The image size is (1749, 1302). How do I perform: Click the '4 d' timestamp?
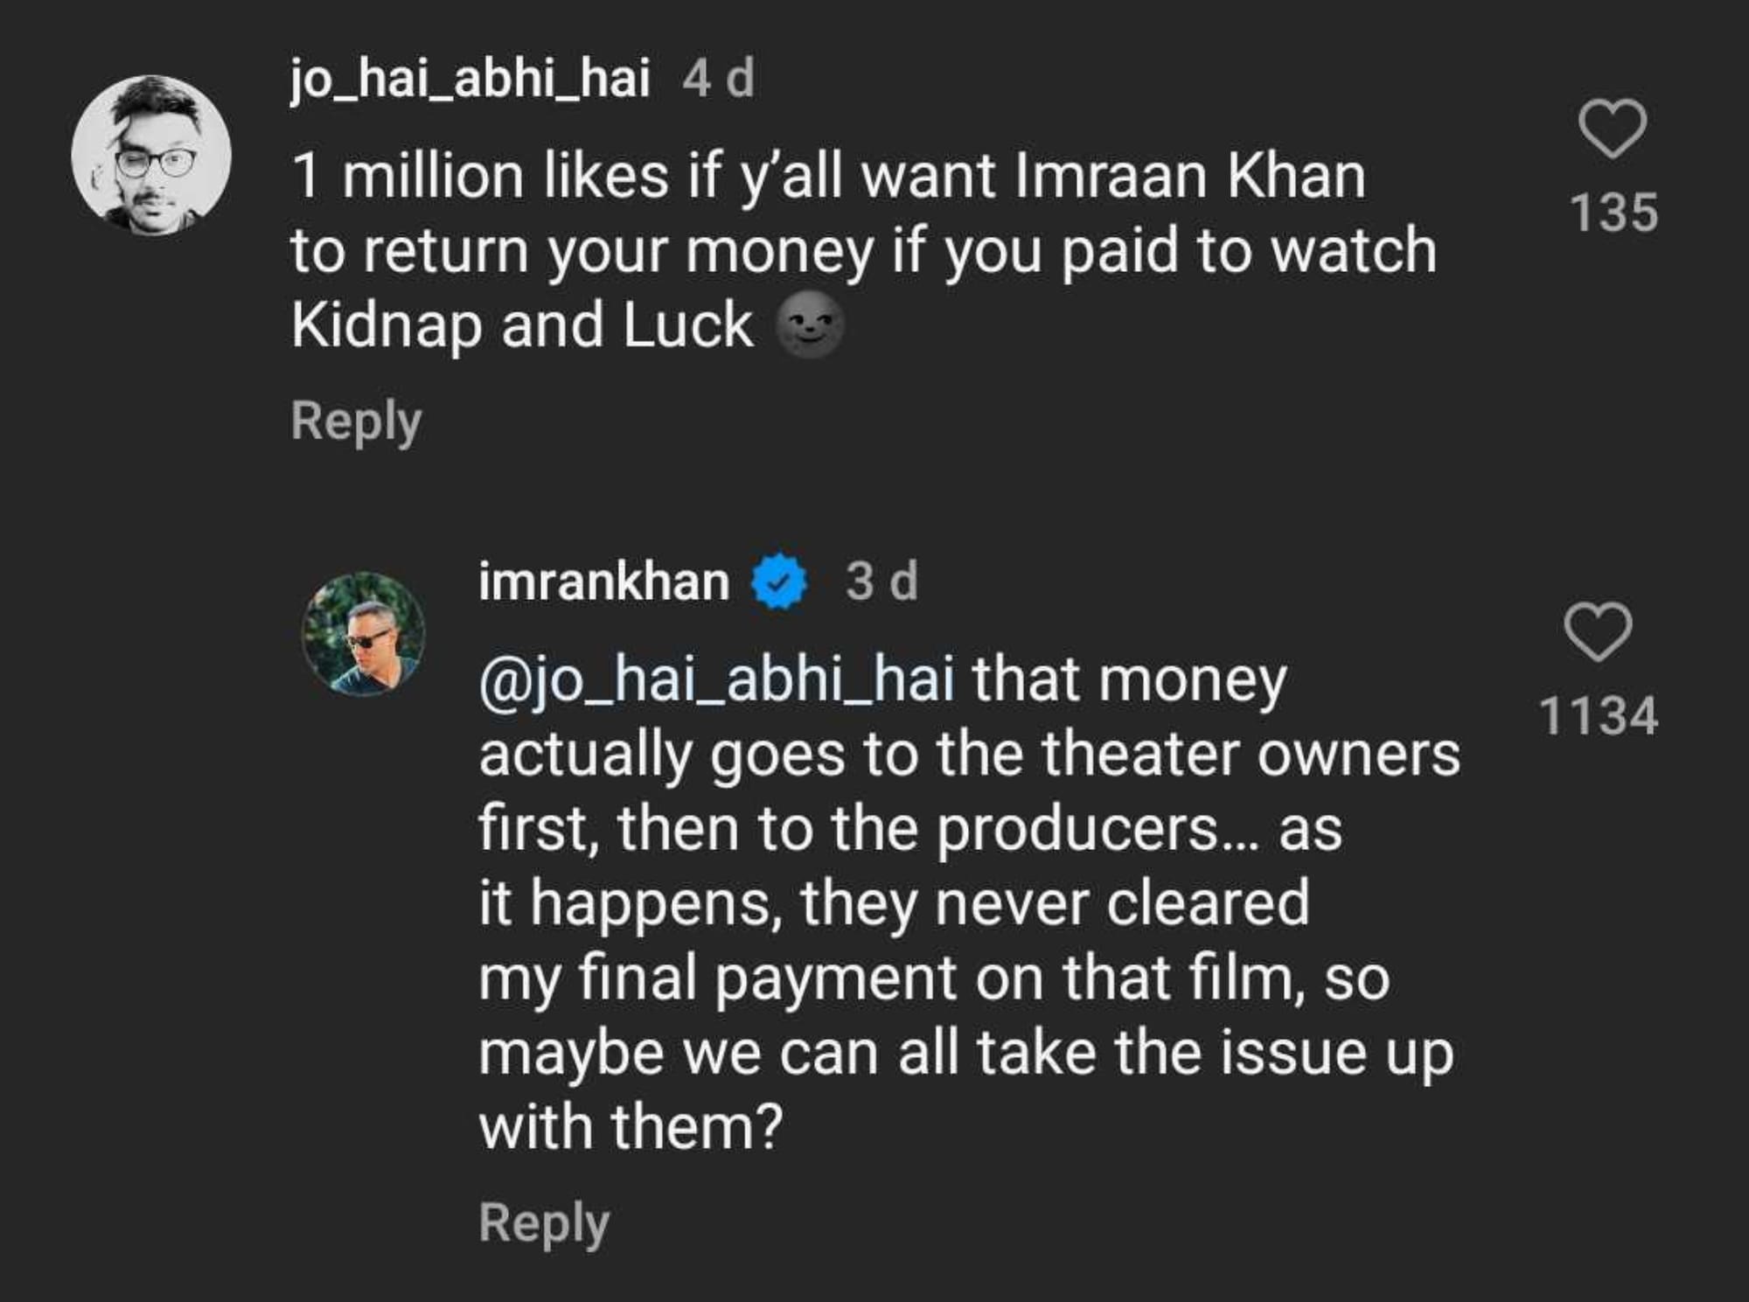(x=718, y=80)
